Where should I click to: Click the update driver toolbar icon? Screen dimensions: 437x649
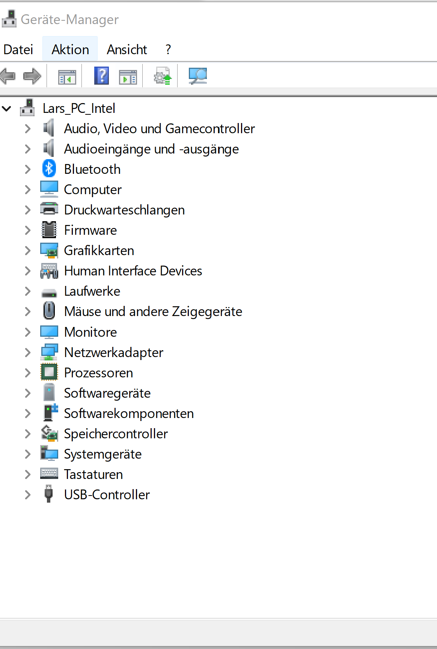click(x=163, y=76)
